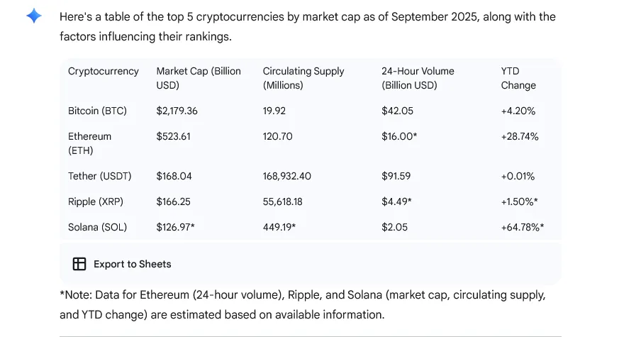Click the Tether (USDT) row label

pyautogui.click(x=99, y=176)
